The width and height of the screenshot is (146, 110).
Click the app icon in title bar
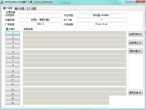click(2, 2)
